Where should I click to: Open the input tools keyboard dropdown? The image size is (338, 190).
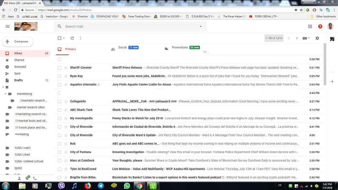click(306, 38)
